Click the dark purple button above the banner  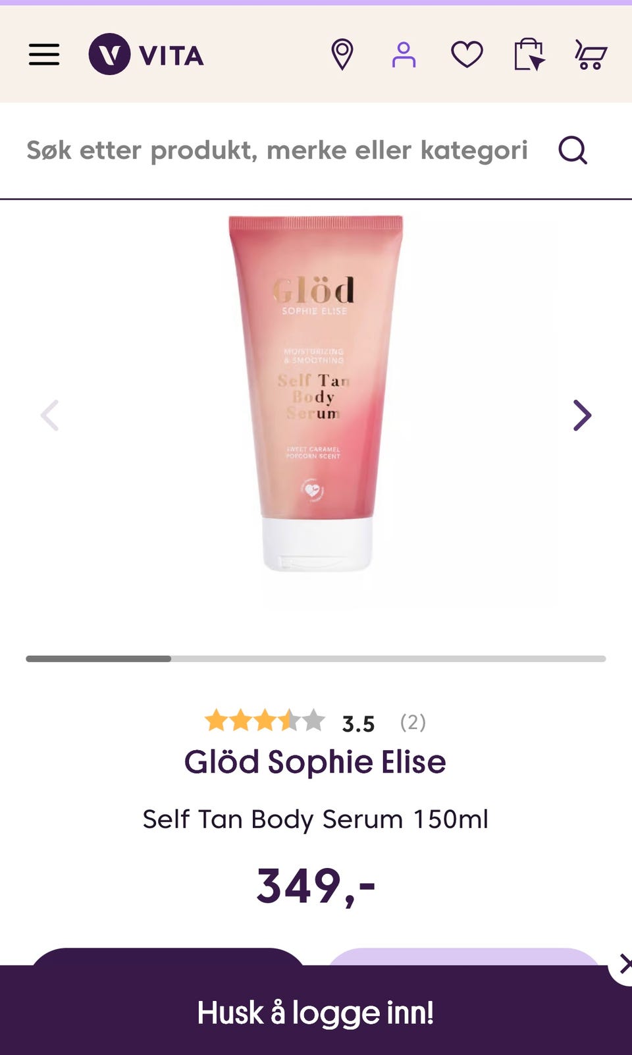point(168,956)
